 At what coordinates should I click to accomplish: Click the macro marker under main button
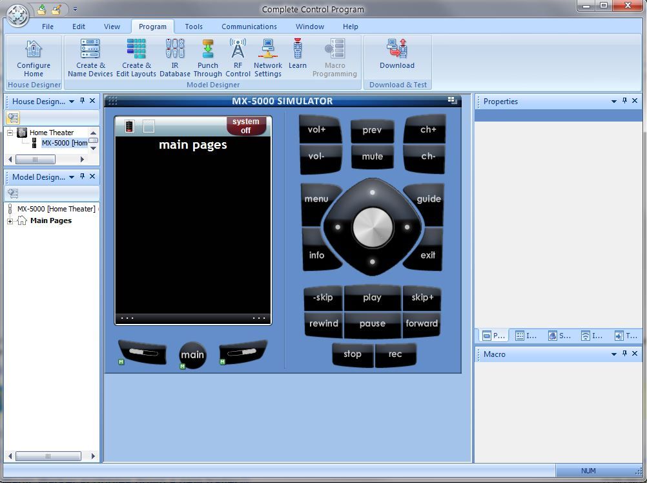tap(182, 367)
